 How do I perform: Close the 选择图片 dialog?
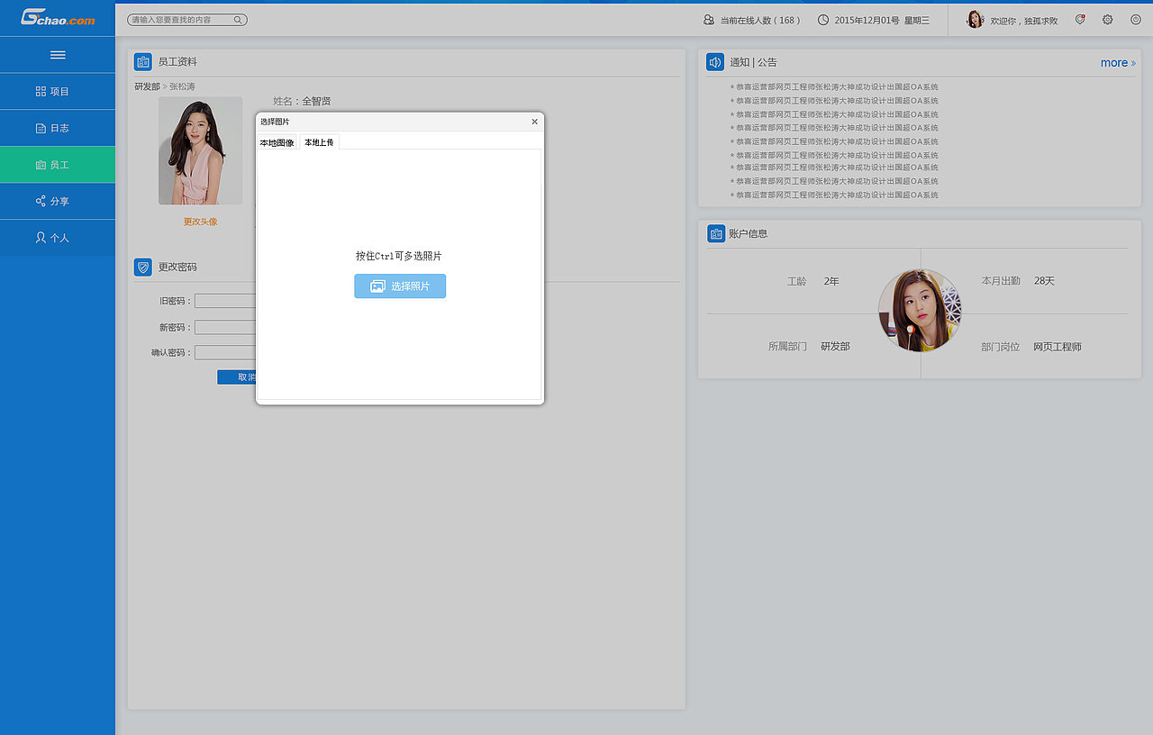534,122
